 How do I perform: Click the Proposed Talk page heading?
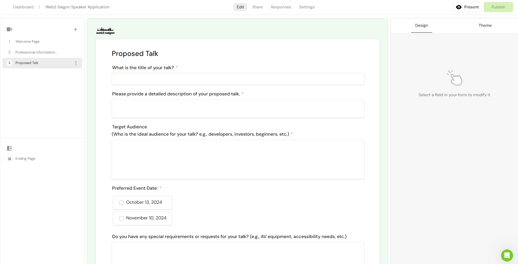[x=135, y=54]
